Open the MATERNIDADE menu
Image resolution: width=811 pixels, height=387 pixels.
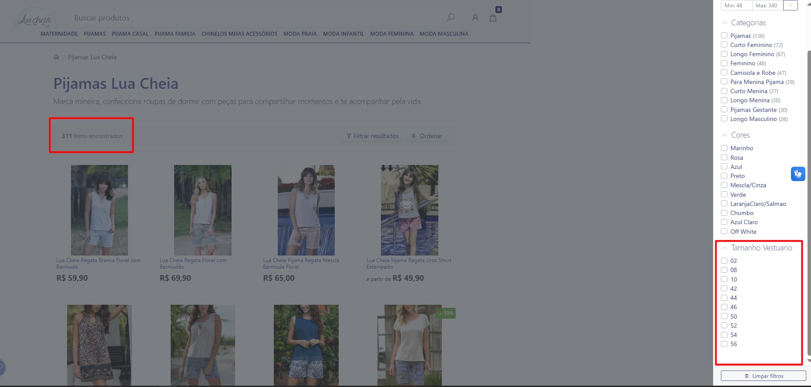coord(59,34)
